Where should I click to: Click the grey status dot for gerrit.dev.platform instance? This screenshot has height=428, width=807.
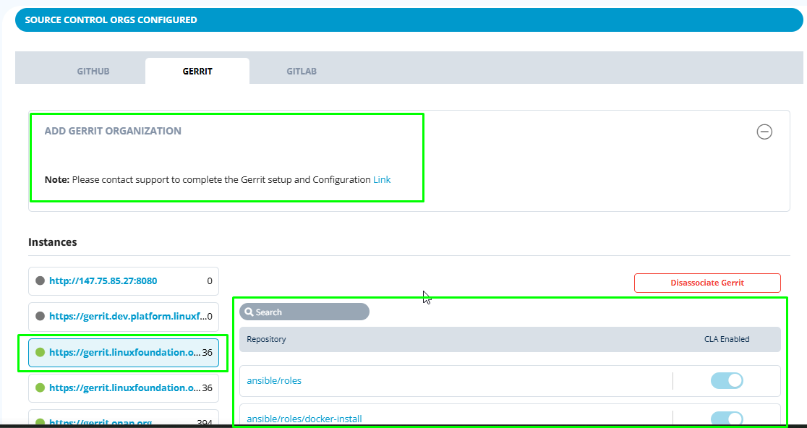tap(40, 316)
